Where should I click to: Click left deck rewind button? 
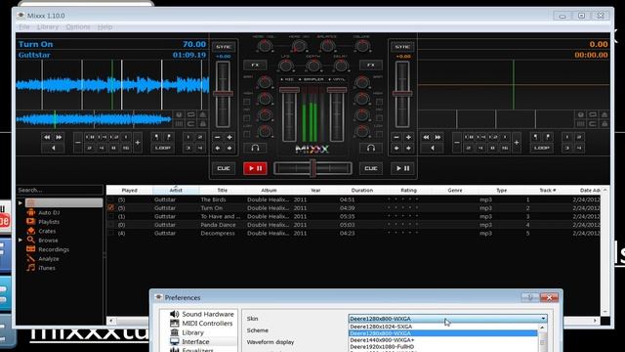click(x=47, y=137)
